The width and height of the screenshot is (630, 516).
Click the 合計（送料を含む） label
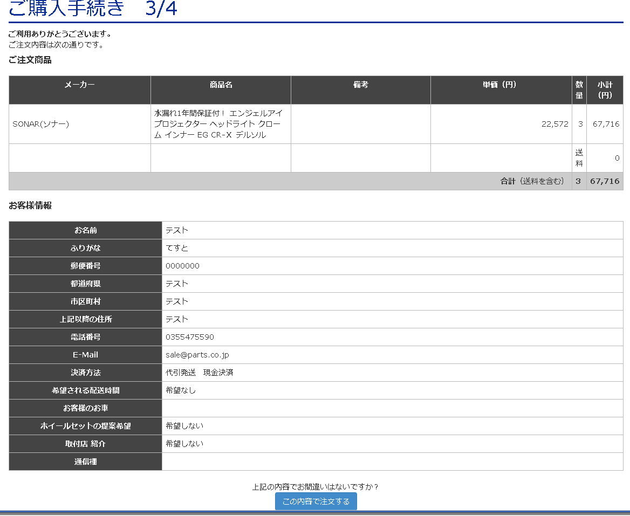[x=532, y=181]
